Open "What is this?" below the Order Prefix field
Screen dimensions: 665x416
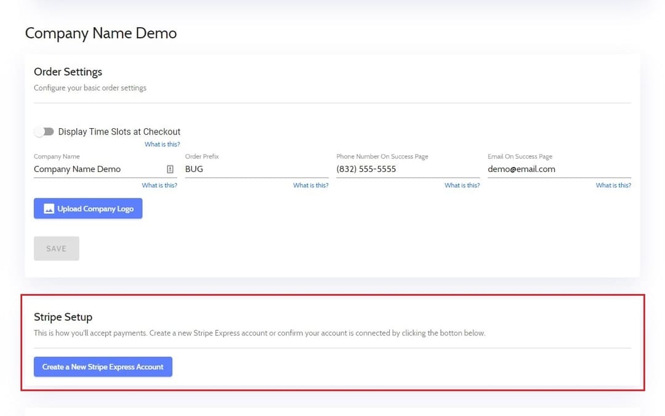point(310,185)
